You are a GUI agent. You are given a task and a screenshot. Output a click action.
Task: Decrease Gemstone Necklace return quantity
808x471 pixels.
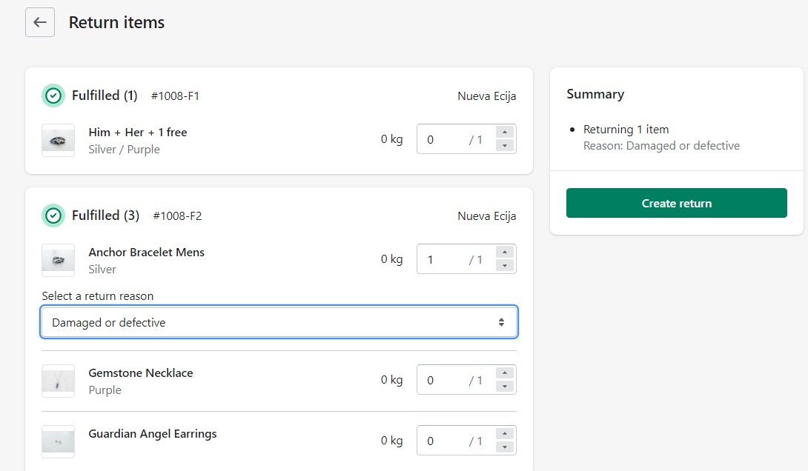click(x=505, y=386)
